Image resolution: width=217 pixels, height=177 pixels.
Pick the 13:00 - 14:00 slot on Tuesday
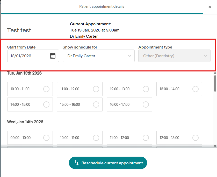point(196,89)
